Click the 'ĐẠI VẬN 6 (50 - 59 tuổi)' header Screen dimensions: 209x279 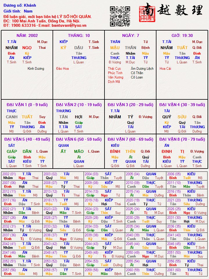[x=79, y=139]
